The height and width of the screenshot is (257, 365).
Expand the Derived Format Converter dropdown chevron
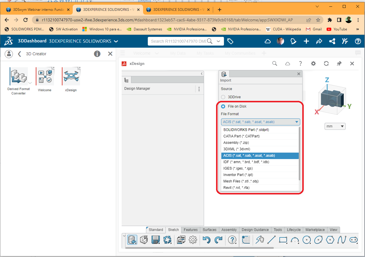(30, 83)
